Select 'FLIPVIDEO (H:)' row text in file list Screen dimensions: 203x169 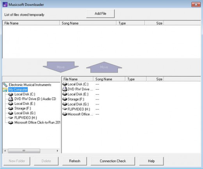[x=79, y=109]
